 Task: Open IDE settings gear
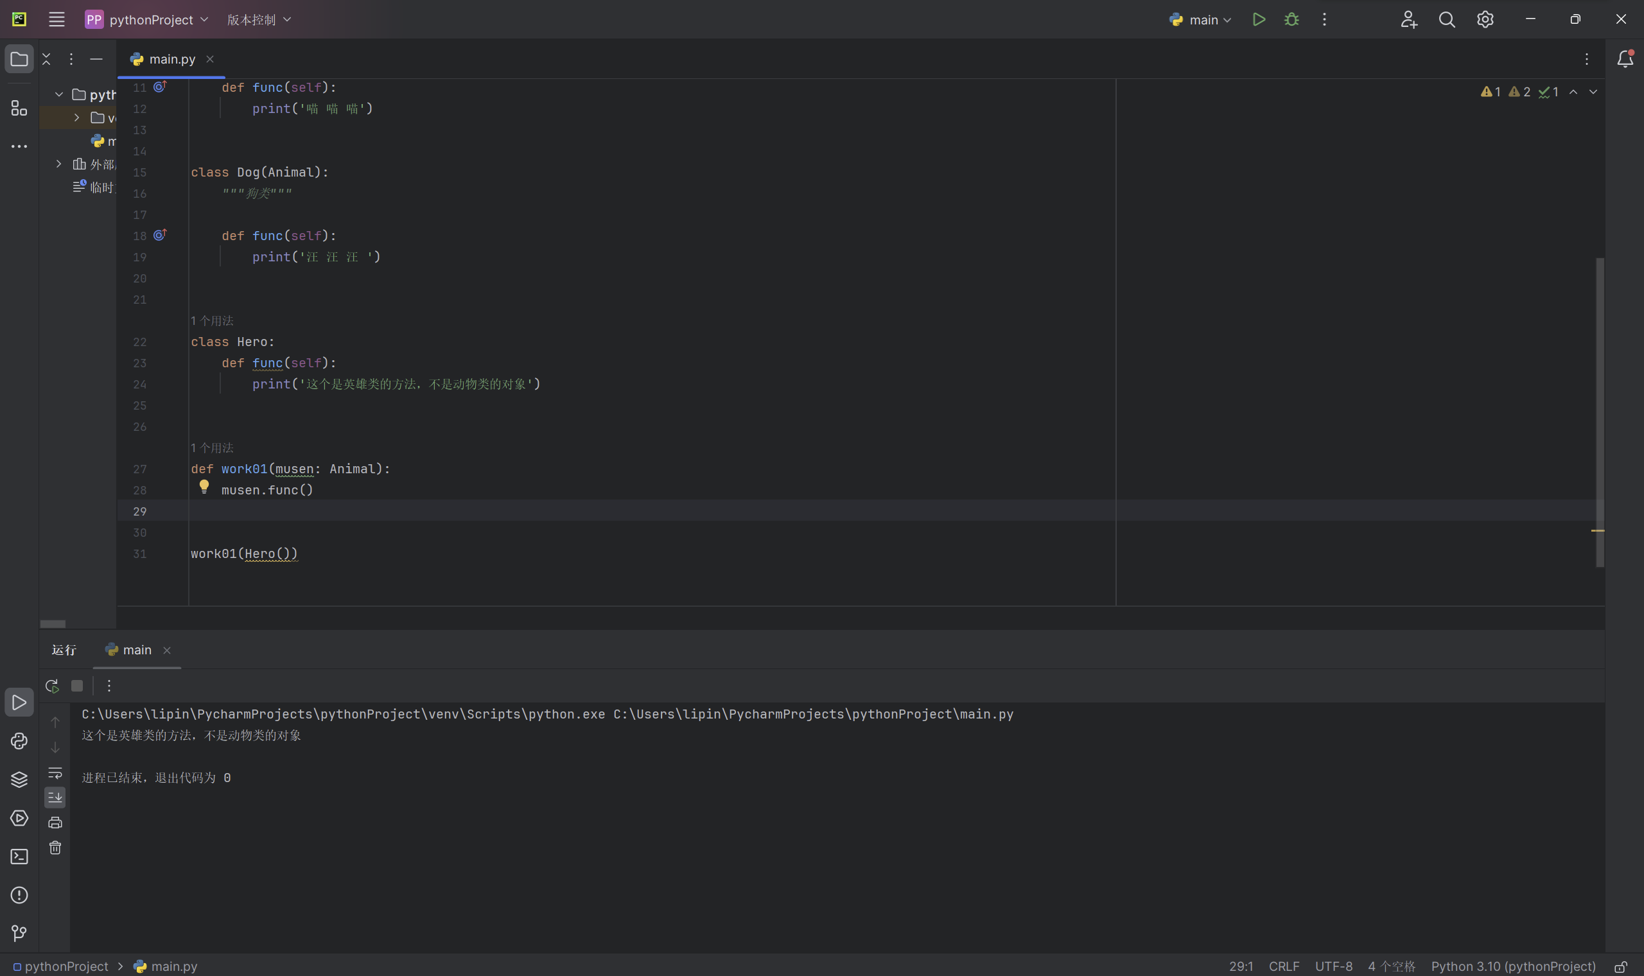coord(1485,20)
